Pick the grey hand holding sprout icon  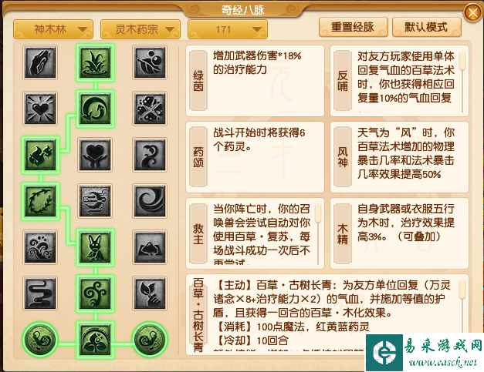pyautogui.click(x=150, y=293)
